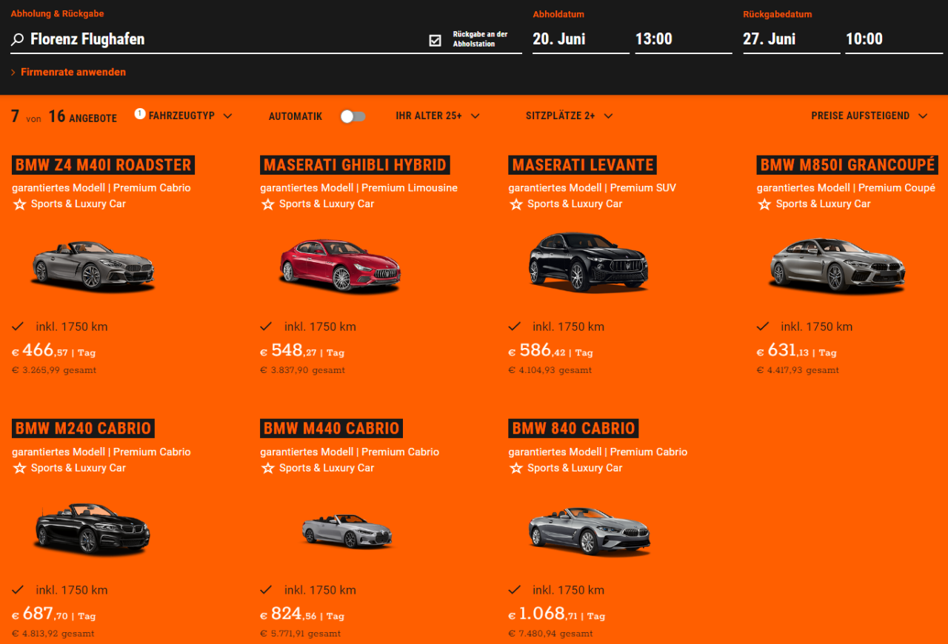
Task: Click the star icon on Maserati Ghibli card
Action: point(268,204)
